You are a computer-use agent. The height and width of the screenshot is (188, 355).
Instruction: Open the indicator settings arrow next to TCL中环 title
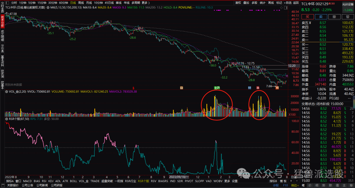point(48,8)
